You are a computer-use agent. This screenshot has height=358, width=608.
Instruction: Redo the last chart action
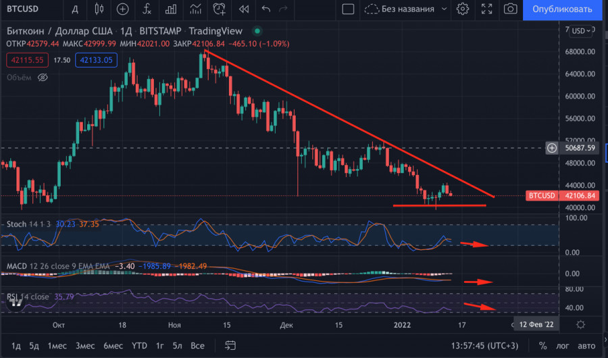pos(284,9)
